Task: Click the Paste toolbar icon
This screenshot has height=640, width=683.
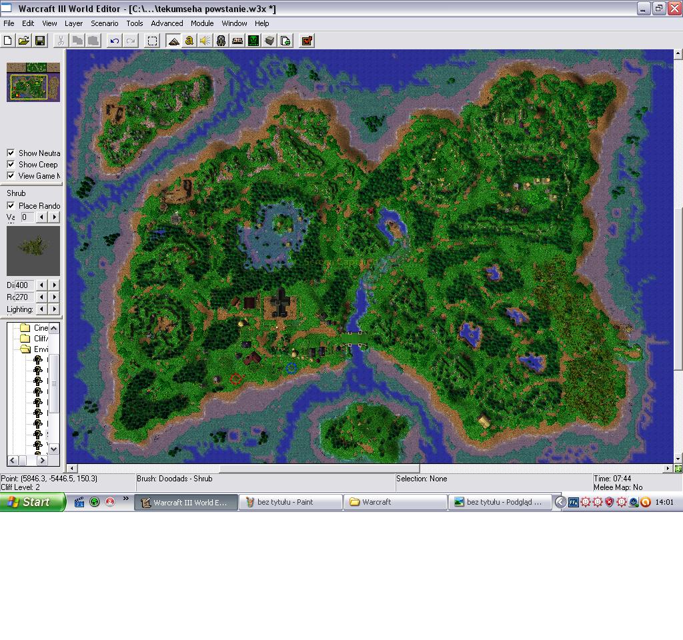Action: coord(93,41)
